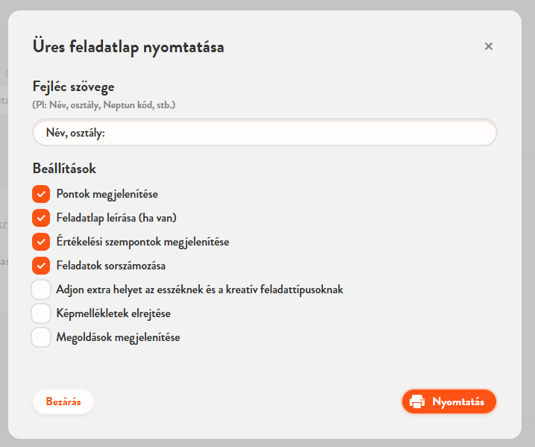Check the Képmellékletek elrejtése checkbox
The height and width of the screenshot is (447, 535).
[x=41, y=313]
